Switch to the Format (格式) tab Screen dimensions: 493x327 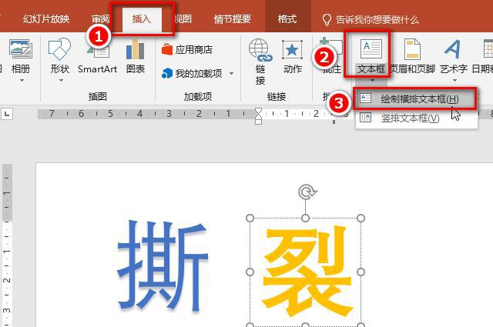coord(287,19)
